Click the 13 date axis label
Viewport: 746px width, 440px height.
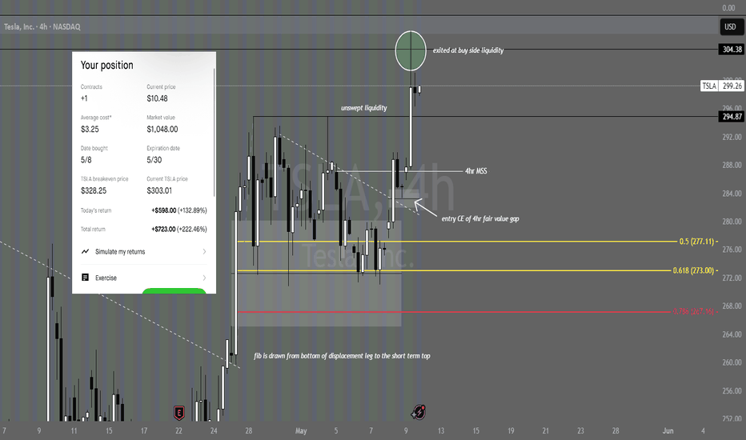(x=441, y=431)
